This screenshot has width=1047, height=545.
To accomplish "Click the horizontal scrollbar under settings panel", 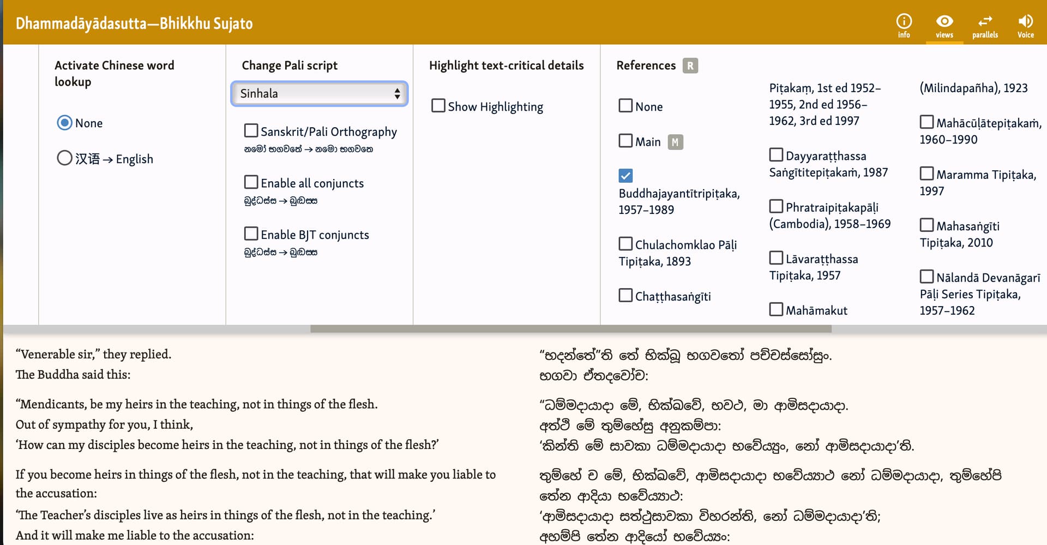I will coord(570,329).
